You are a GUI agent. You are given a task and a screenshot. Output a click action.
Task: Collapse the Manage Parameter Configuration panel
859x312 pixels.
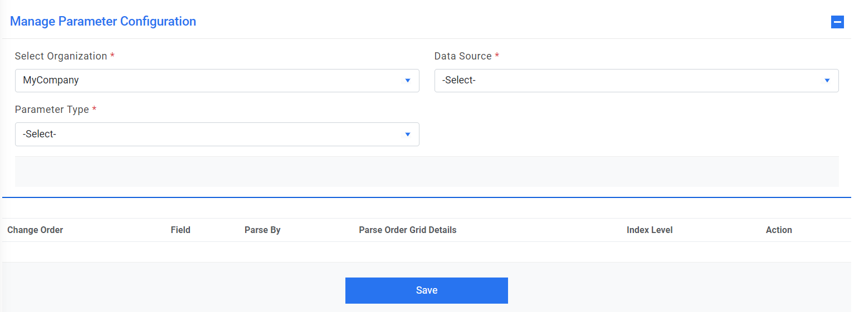pyautogui.click(x=837, y=22)
